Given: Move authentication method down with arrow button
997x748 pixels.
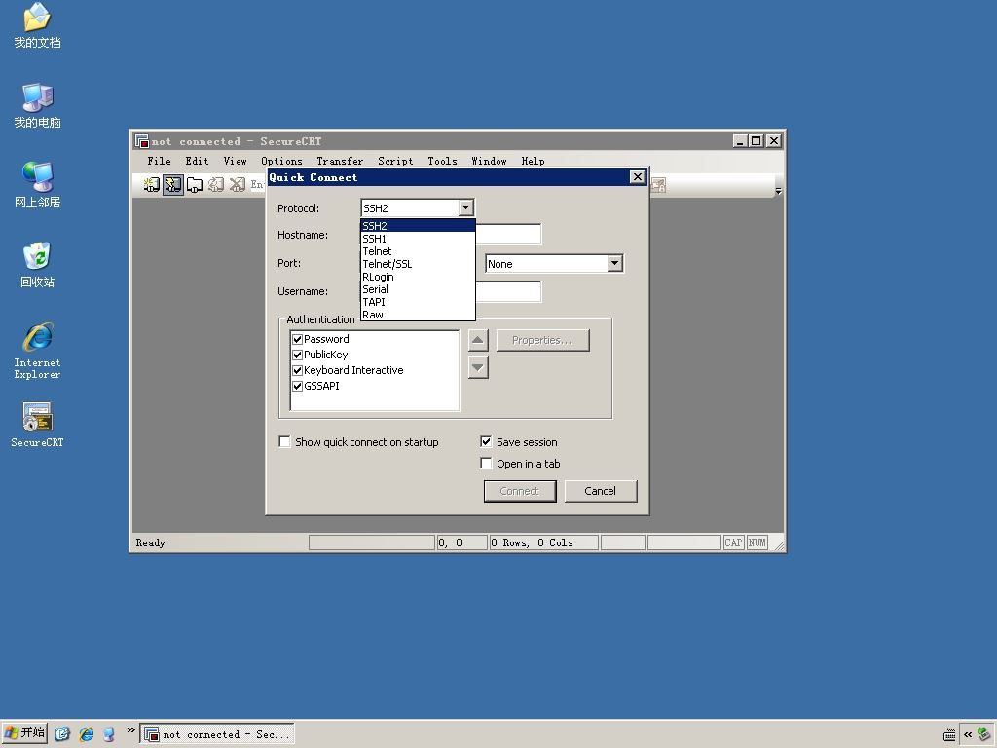Looking at the screenshot, I should (478, 367).
